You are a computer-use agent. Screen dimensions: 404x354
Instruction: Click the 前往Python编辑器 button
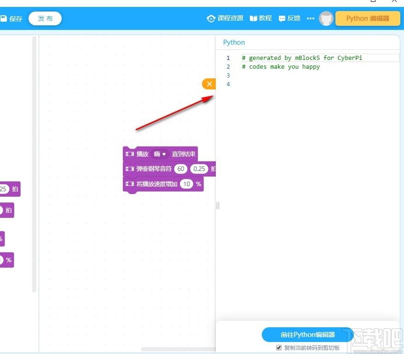[x=308, y=335]
